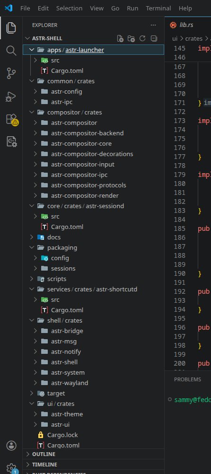
Task: Click the EXPLORER panel title
Action: coord(45,25)
